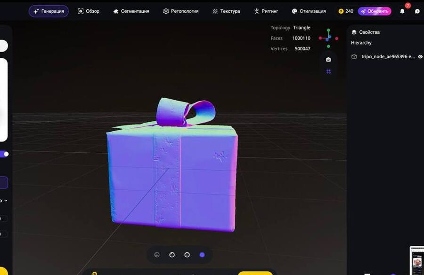
Task: Expand the dropdown chevron on the left panel
Action: (x=6, y=201)
